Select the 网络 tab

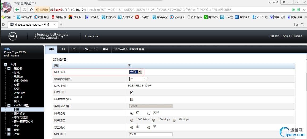pos(51,49)
